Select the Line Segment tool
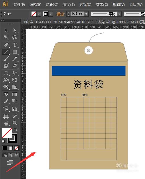 coord(6,52)
